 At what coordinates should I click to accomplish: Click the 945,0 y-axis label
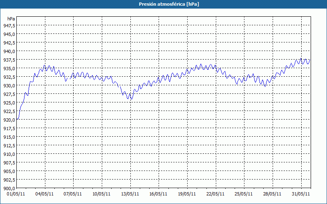coord(9,34)
